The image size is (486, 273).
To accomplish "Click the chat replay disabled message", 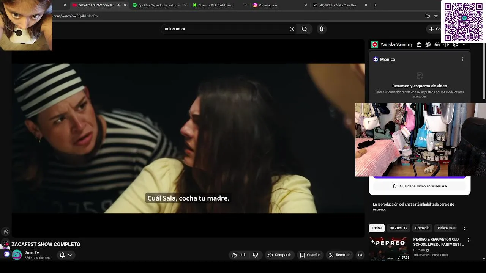I will [x=413, y=207].
